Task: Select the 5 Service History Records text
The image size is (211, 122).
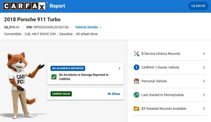Action: coord(161,54)
